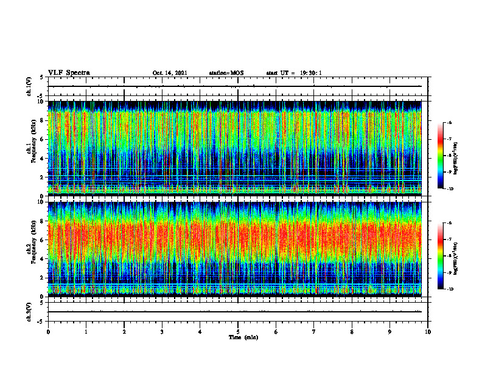Click time axis end tick label "10"
482x372 pixels.
click(428, 332)
